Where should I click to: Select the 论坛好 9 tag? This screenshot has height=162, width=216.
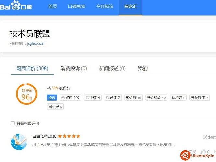[178, 98]
